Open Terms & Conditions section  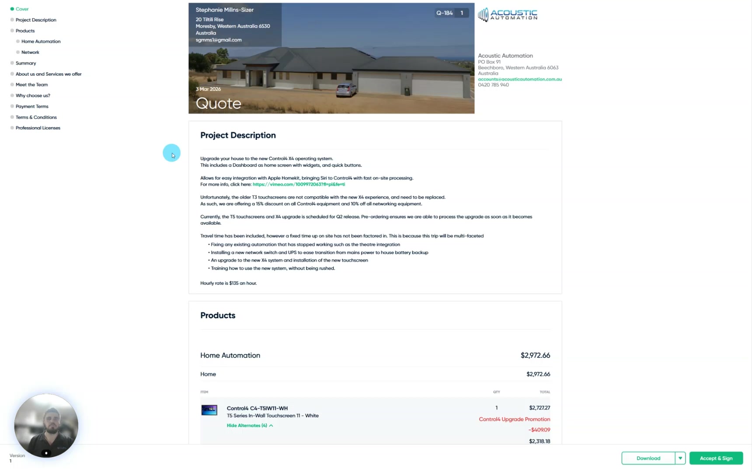pyautogui.click(x=36, y=118)
